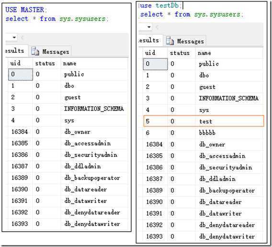Select uid 6 cell in right grid
This screenshot has height=247, width=272.
pyautogui.click(x=155, y=133)
